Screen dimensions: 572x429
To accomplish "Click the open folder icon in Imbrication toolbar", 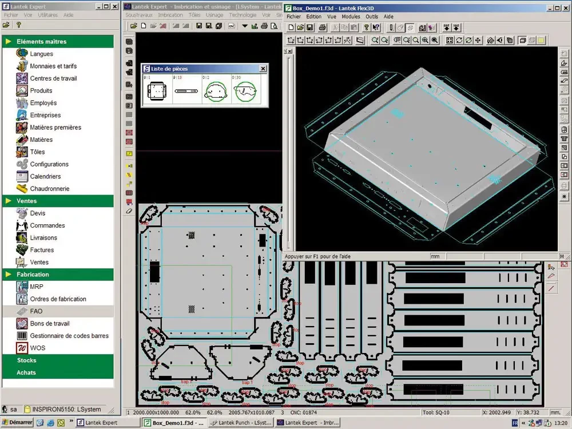I will point(134,26).
